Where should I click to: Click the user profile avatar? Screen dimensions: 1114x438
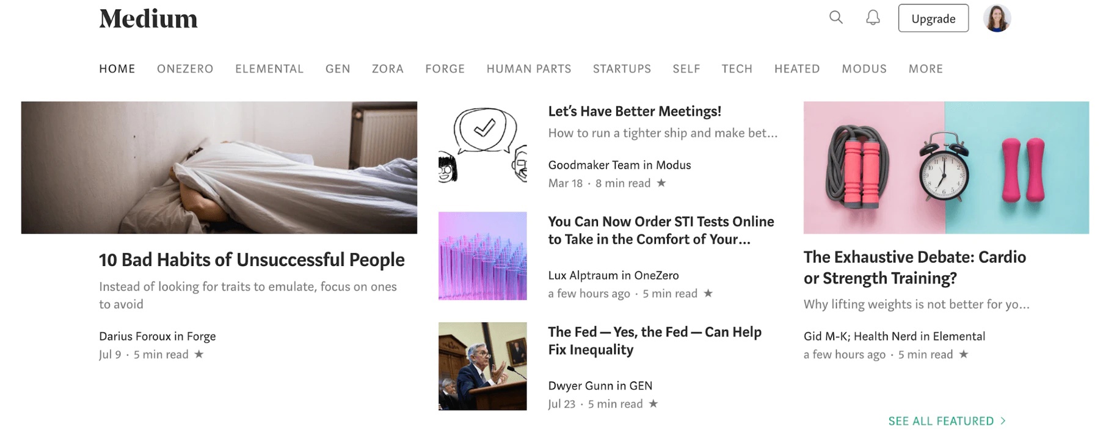pos(997,18)
